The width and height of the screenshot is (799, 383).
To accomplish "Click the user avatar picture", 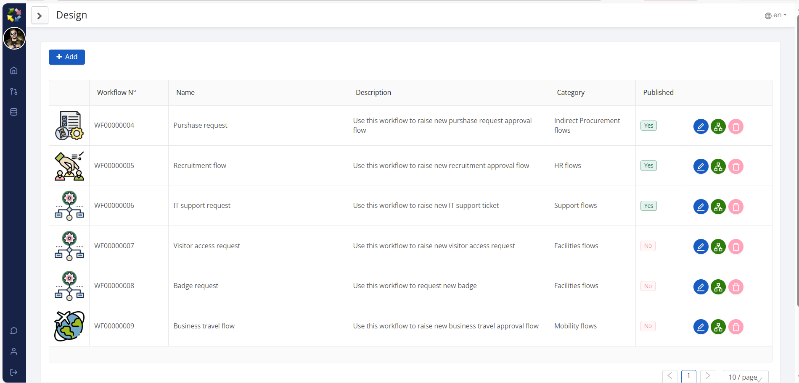I will tap(14, 39).
